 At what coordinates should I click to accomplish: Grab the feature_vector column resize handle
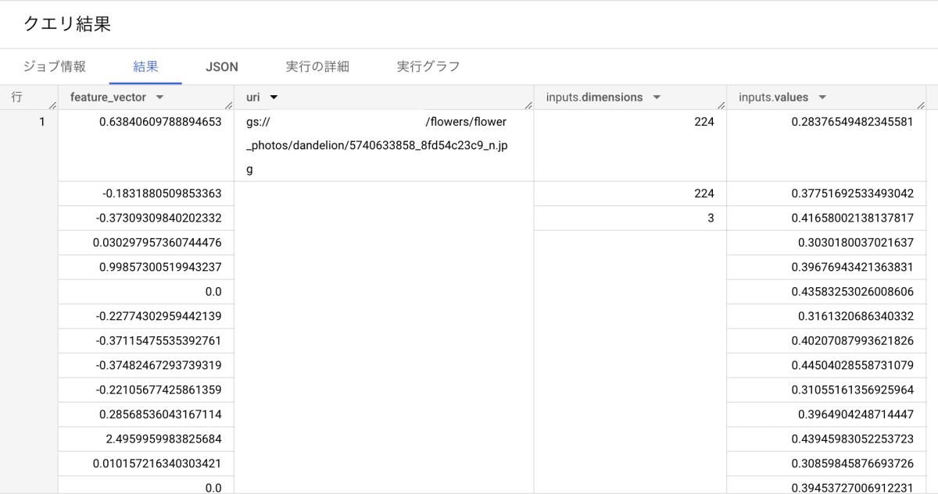click(228, 105)
